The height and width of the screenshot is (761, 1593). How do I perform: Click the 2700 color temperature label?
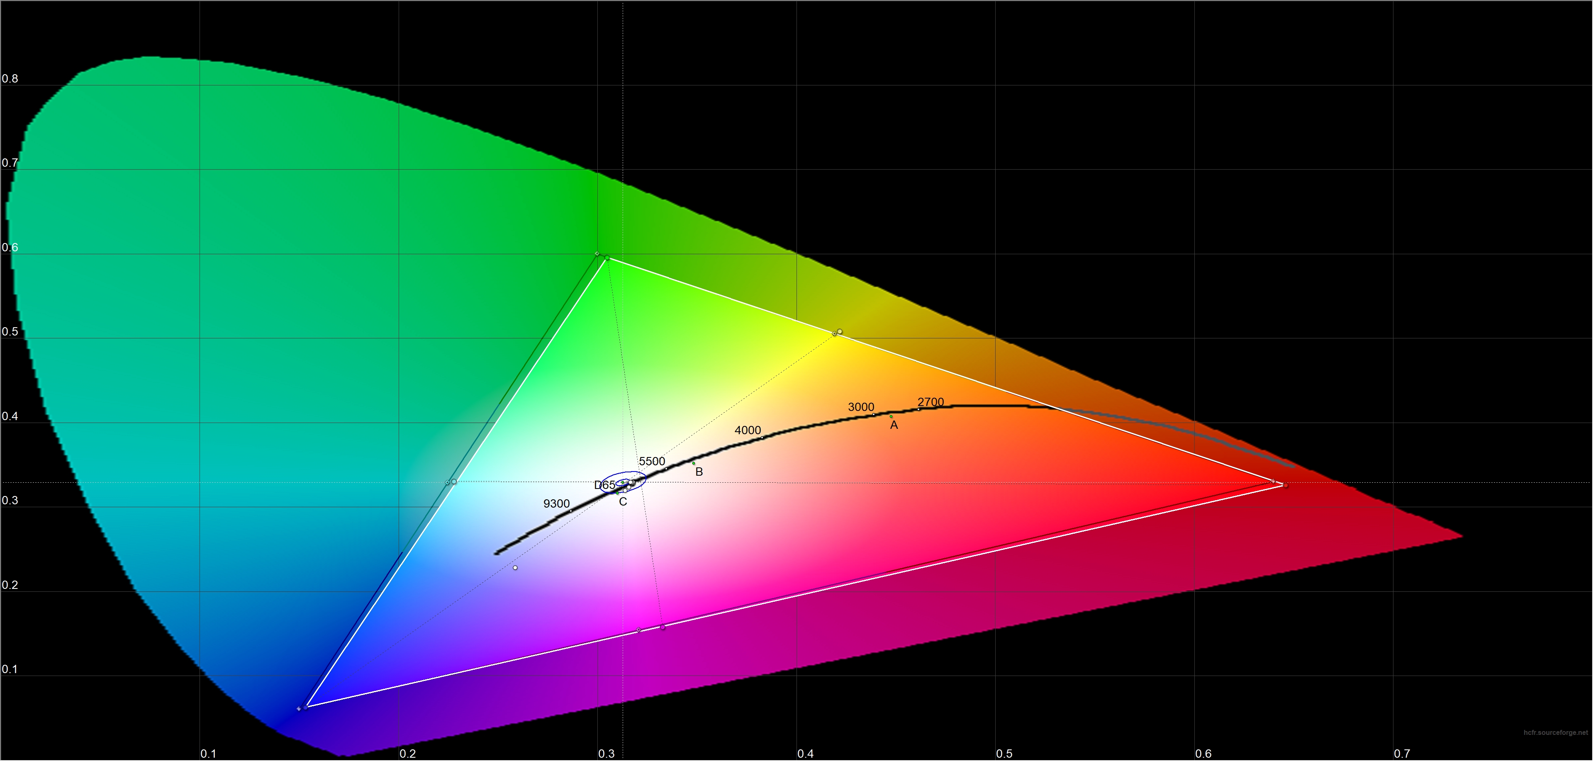click(930, 402)
